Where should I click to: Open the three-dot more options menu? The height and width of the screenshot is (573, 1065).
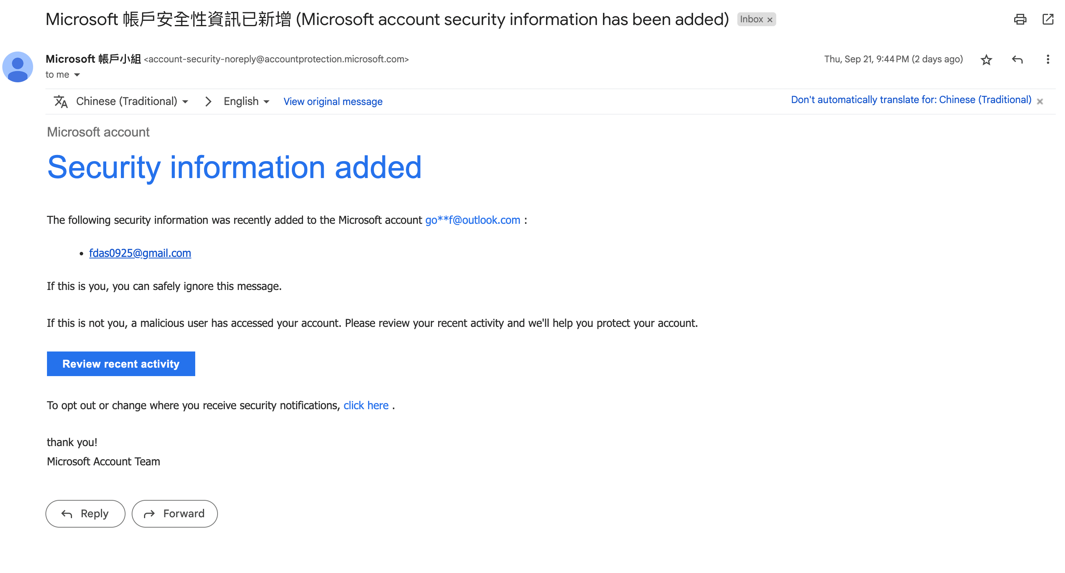coord(1047,60)
